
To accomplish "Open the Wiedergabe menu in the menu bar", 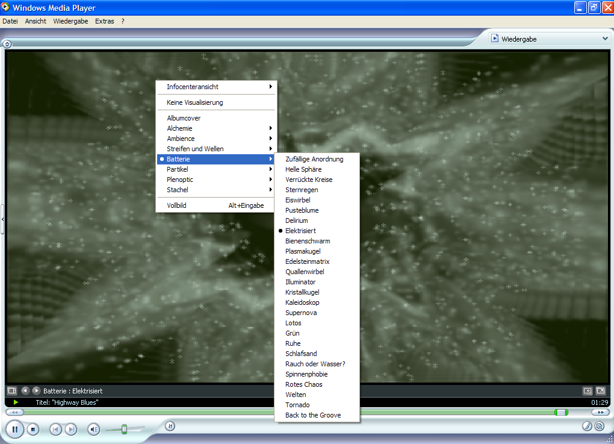I will [70, 21].
